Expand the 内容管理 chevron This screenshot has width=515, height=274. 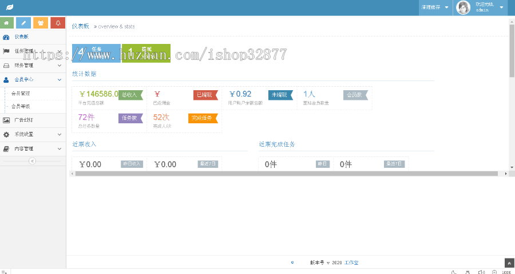(x=60, y=149)
